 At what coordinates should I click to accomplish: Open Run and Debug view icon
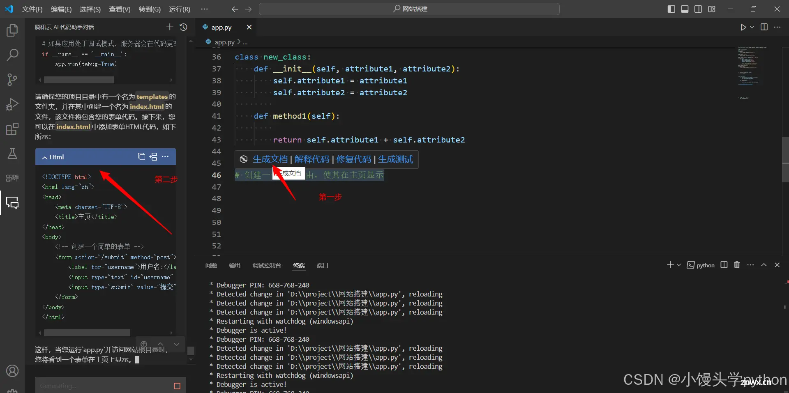(12, 104)
